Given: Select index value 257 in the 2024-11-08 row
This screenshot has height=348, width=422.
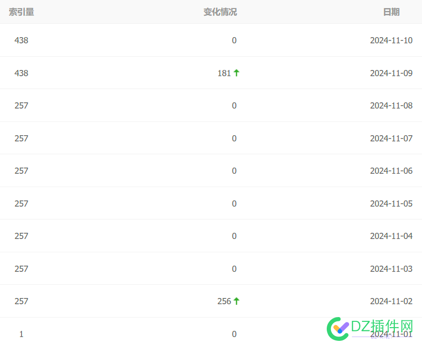Looking at the screenshot, I should [x=21, y=105].
